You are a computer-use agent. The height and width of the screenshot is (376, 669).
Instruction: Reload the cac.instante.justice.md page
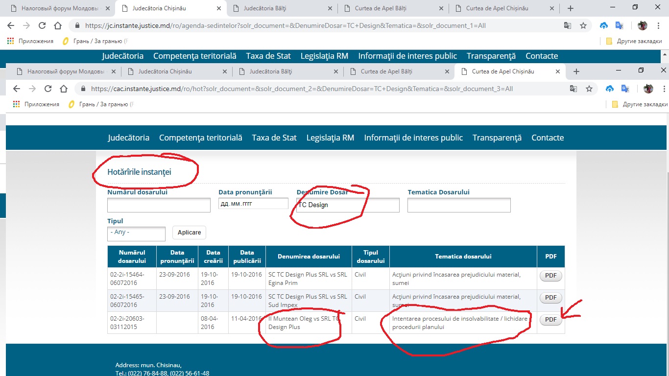[x=48, y=89]
